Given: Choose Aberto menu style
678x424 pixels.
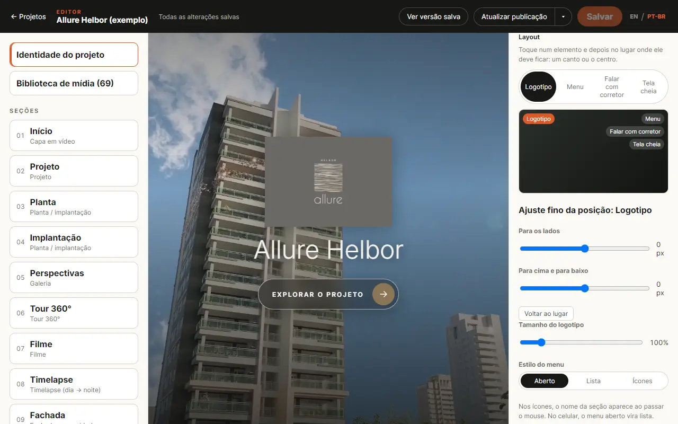Looking at the screenshot, I should click(545, 381).
